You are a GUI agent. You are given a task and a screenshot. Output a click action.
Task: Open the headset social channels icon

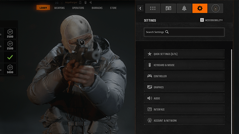168,8
